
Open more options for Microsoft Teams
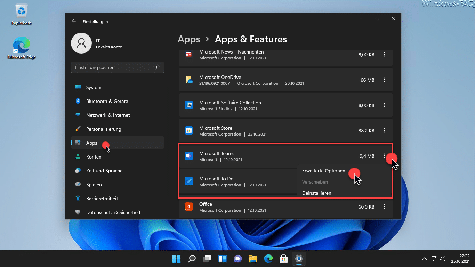(x=384, y=156)
